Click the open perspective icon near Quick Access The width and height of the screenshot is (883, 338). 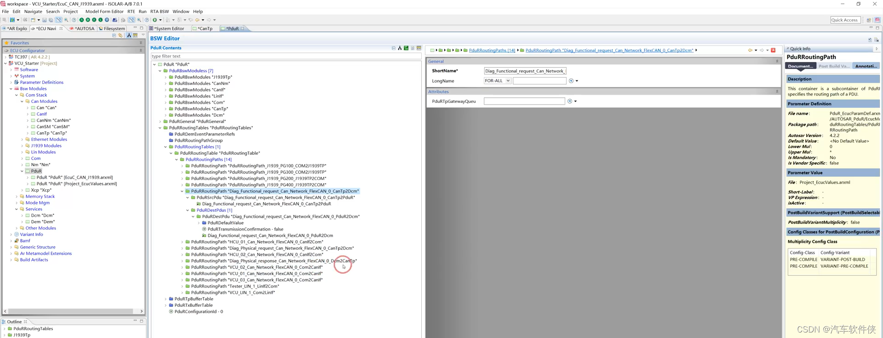coord(869,20)
